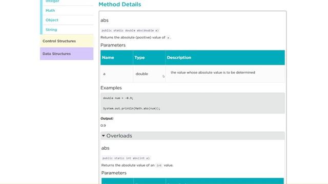Select the abs heading under Overloads
This screenshot has height=184, width=328.
[105, 148]
